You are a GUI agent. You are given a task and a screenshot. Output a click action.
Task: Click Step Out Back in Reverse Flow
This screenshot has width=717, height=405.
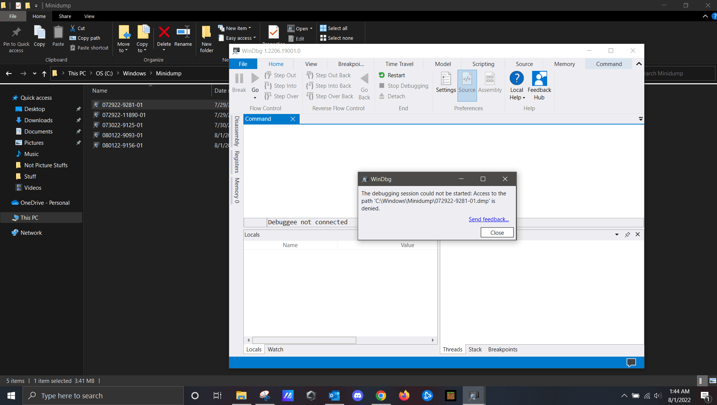click(328, 75)
